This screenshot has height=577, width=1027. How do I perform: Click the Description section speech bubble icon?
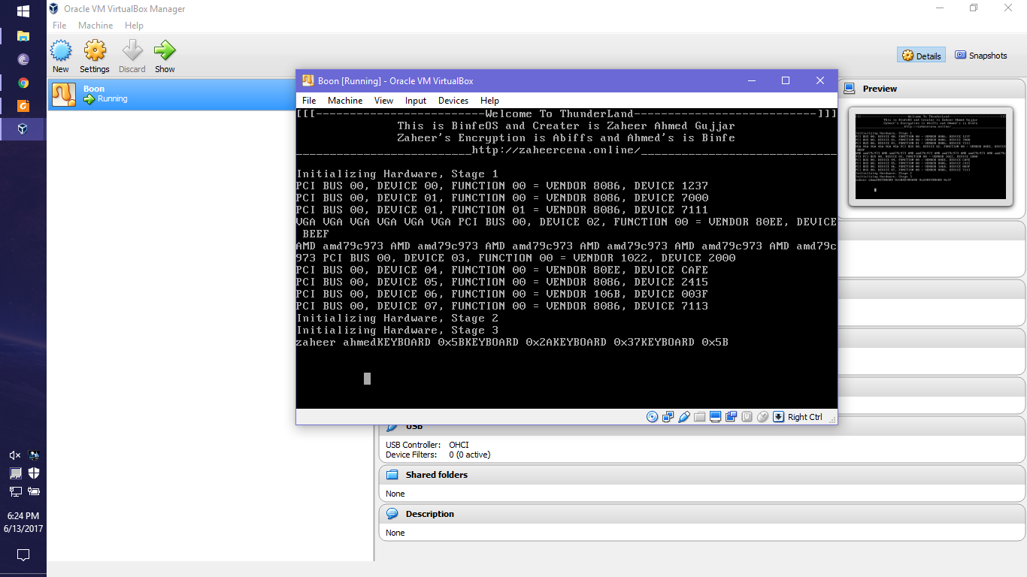(x=392, y=514)
